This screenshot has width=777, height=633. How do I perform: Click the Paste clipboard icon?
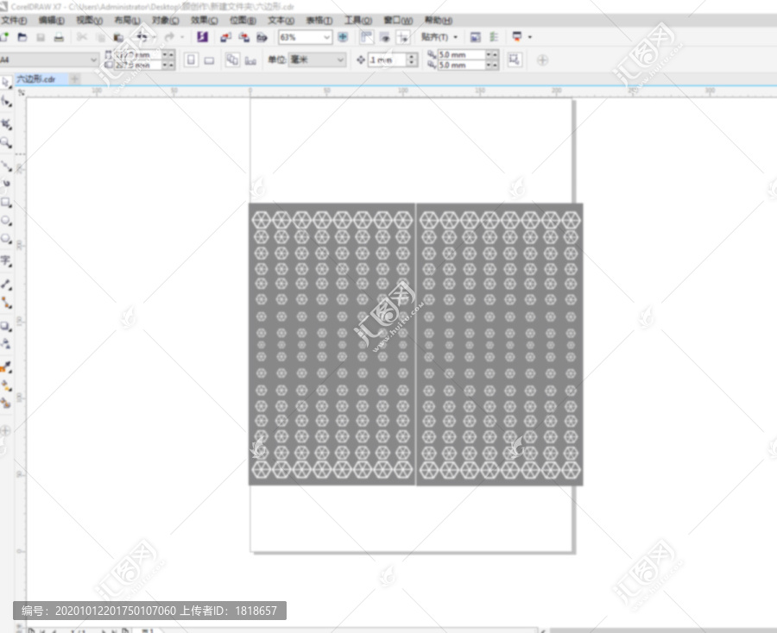pos(118,37)
